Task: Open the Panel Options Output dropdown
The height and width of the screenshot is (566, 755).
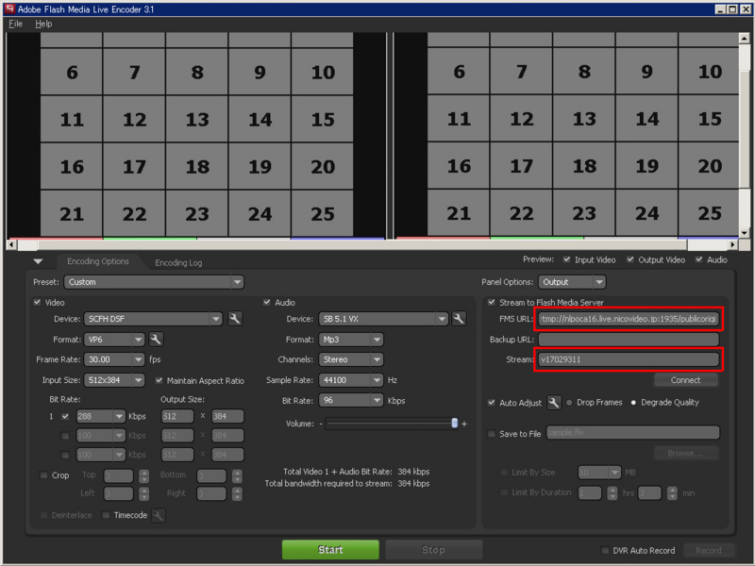Action: point(572,282)
